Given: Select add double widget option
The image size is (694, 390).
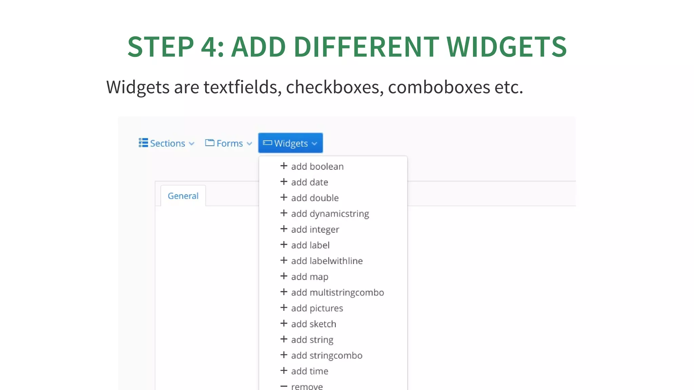Looking at the screenshot, I should pos(333,198).
